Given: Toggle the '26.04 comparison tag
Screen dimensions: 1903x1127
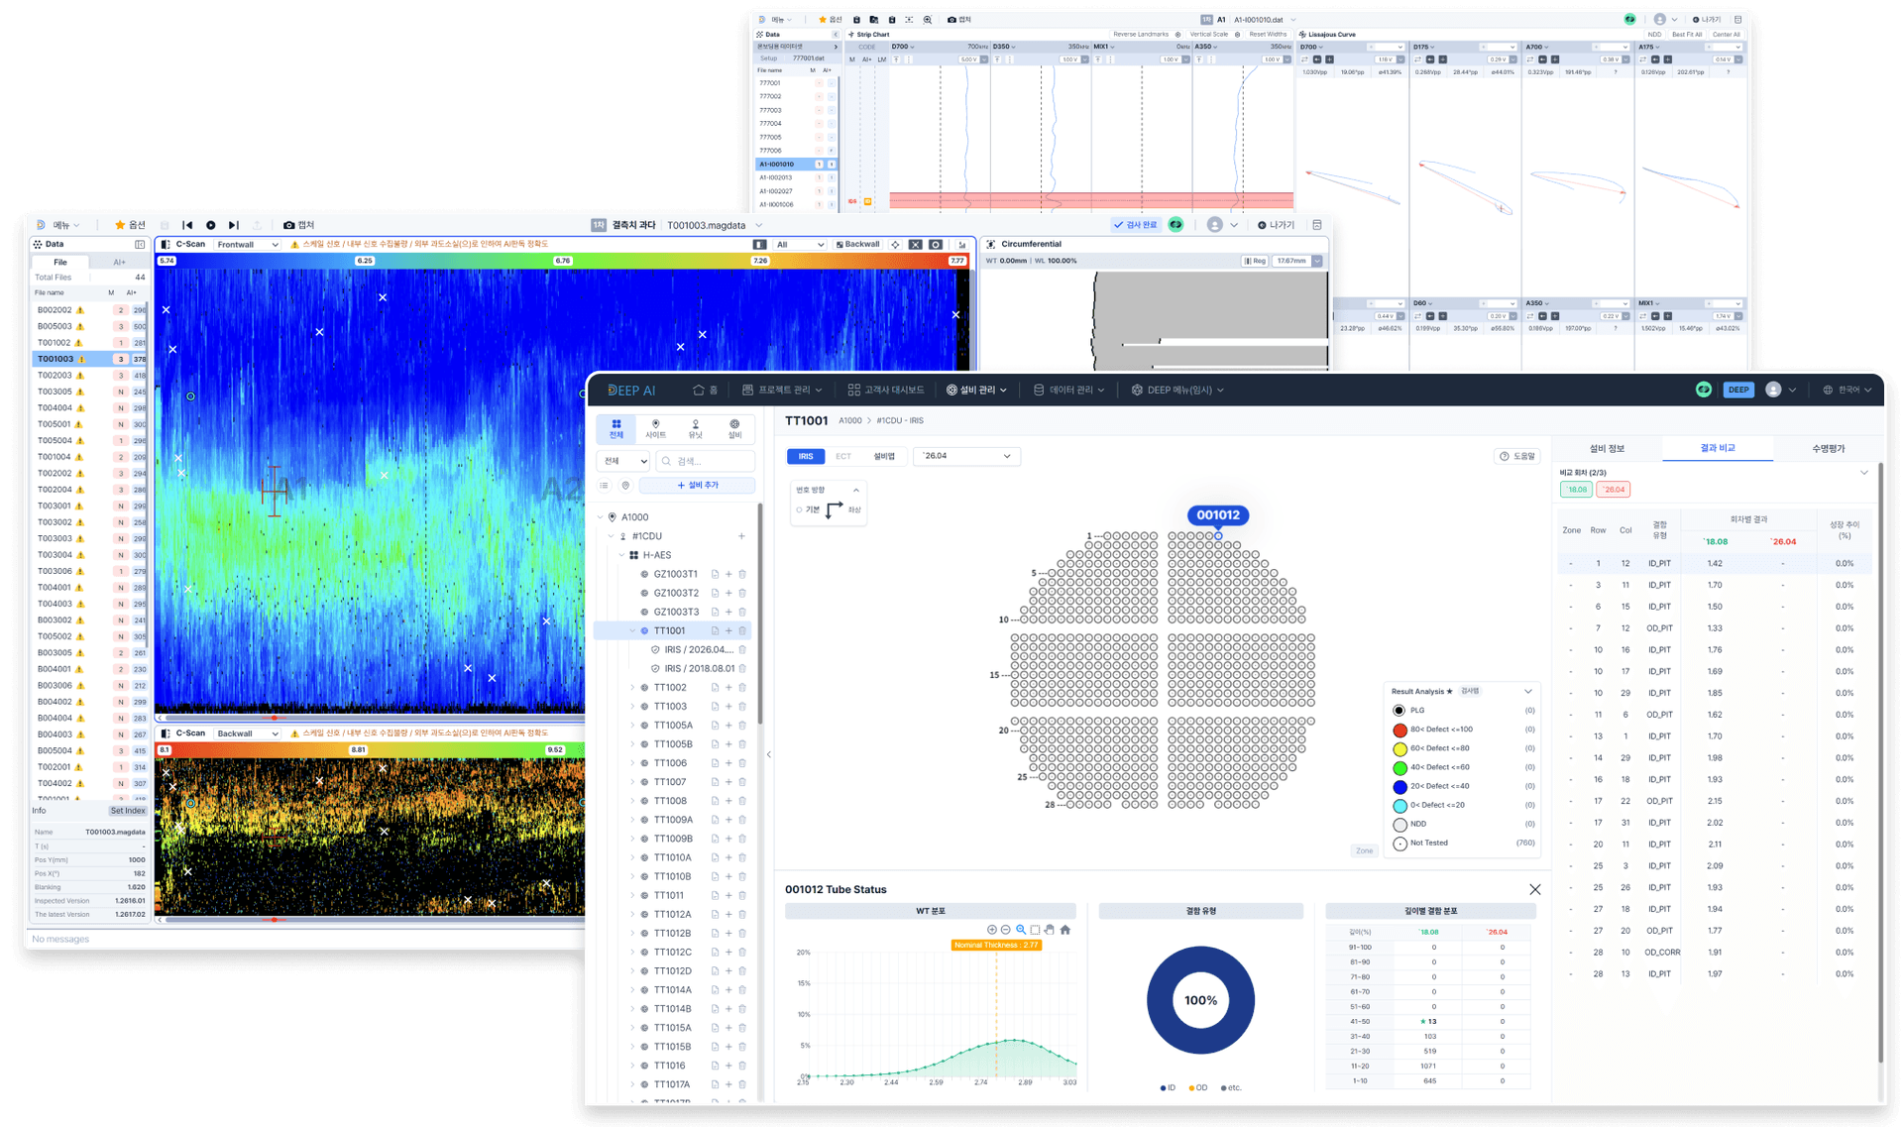Looking at the screenshot, I should 1614,490.
